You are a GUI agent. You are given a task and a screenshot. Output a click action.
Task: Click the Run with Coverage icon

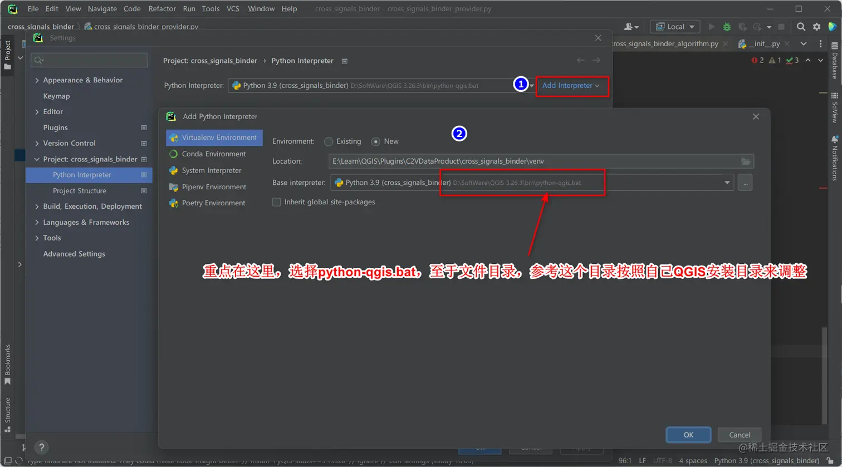[x=742, y=27]
